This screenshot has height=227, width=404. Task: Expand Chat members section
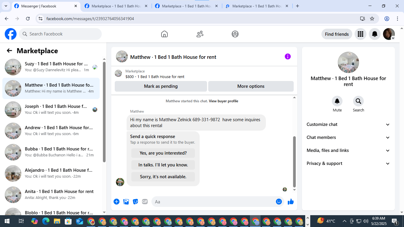(348, 137)
